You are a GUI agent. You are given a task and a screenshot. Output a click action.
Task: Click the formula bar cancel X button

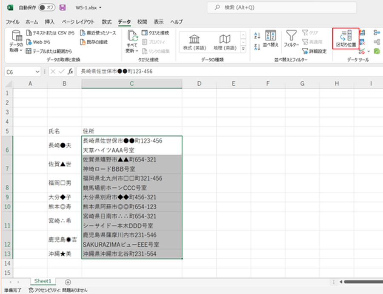[x=53, y=72]
